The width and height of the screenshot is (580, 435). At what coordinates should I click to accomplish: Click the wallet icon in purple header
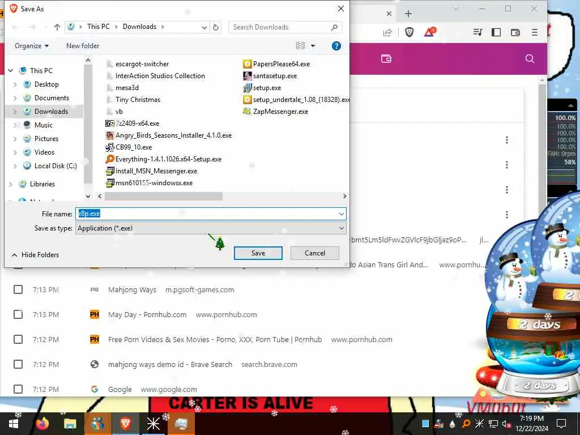click(x=386, y=58)
